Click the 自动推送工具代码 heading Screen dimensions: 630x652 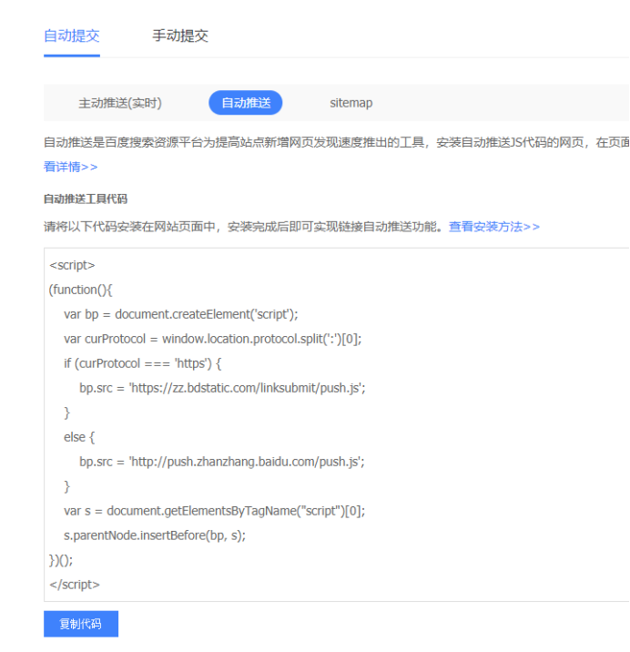(86, 199)
